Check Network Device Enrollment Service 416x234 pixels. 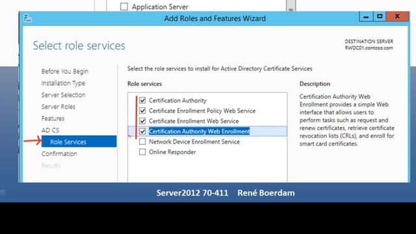pos(142,142)
